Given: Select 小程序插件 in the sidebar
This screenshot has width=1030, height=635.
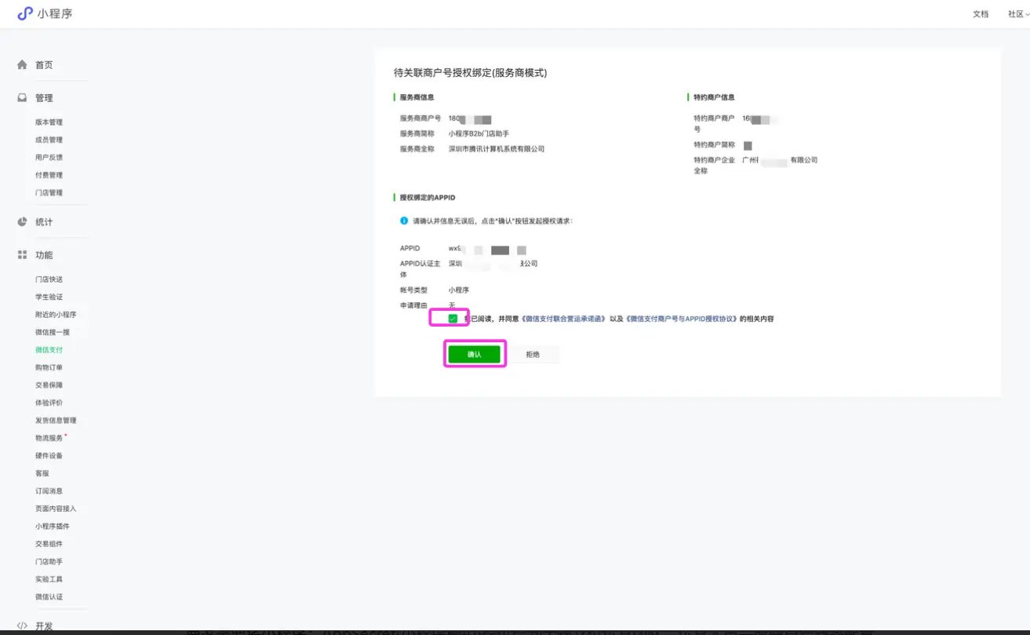Looking at the screenshot, I should click(x=53, y=527).
